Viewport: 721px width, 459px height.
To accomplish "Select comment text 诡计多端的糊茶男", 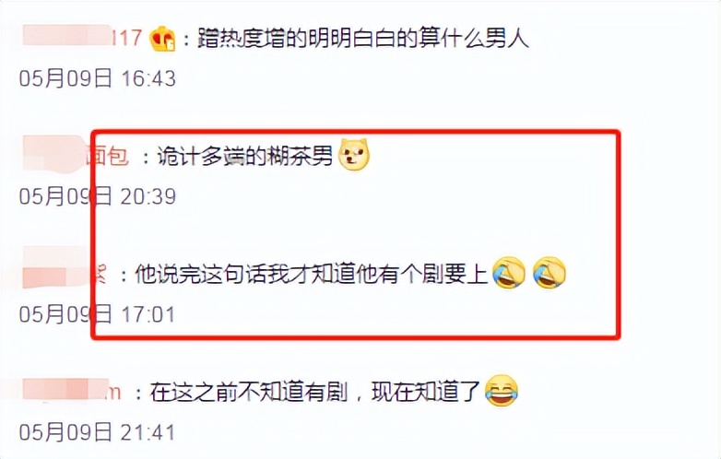I will (244, 156).
